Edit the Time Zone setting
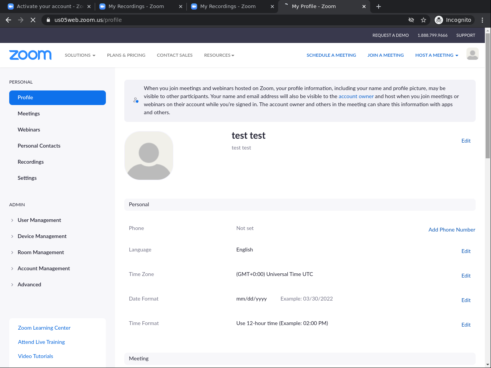This screenshot has height=368, width=491. point(466,276)
